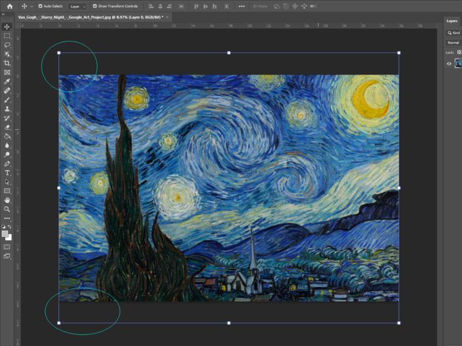
Task: Select the Brush tool
Action: (x=7, y=100)
